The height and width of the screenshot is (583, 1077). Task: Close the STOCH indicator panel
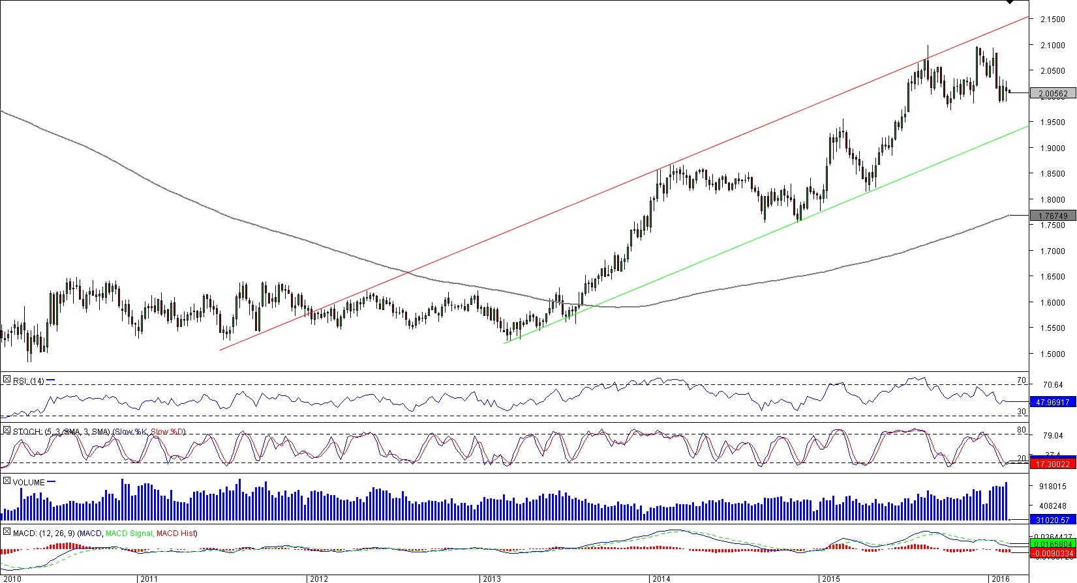click(7, 431)
